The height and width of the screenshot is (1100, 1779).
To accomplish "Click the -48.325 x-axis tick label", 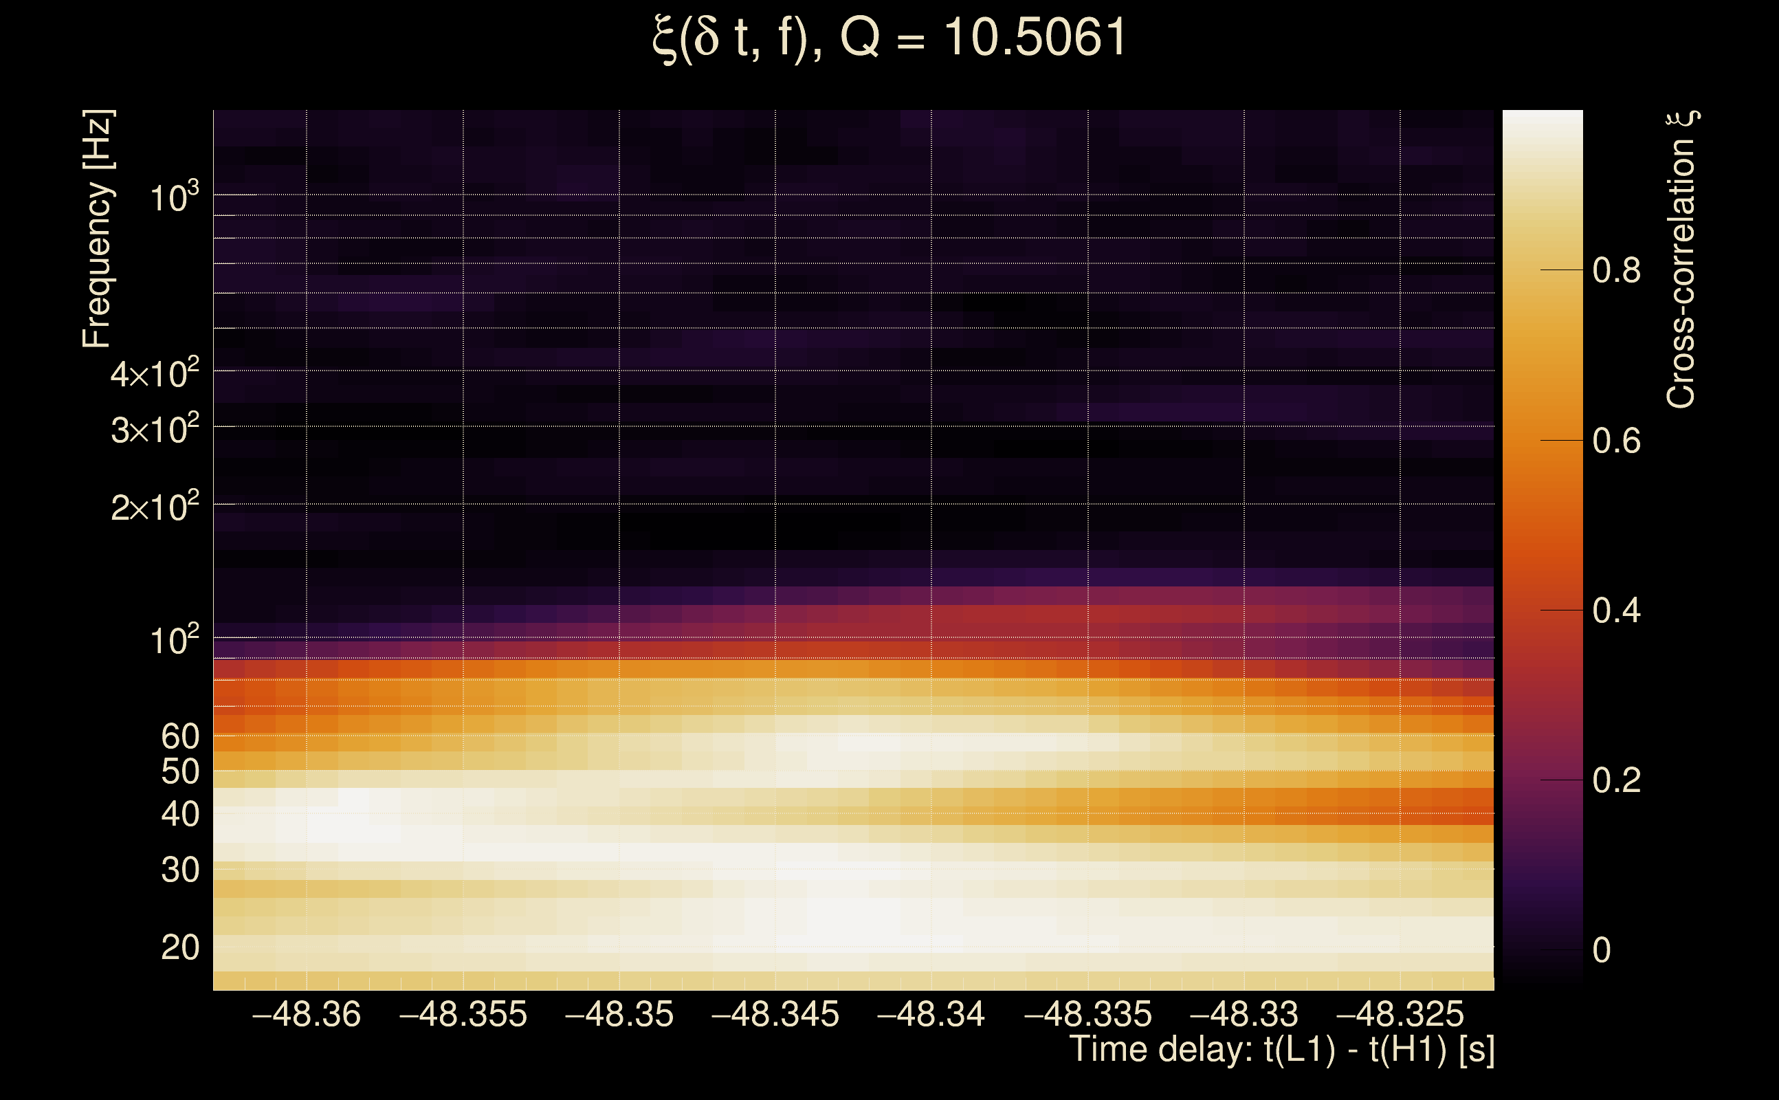I will click(1400, 1015).
